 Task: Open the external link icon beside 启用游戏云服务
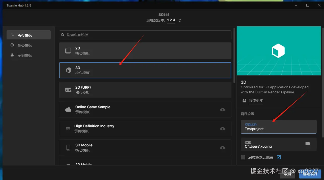coord(279,157)
